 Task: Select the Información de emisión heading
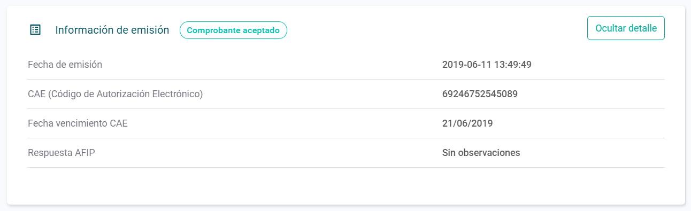(x=112, y=30)
